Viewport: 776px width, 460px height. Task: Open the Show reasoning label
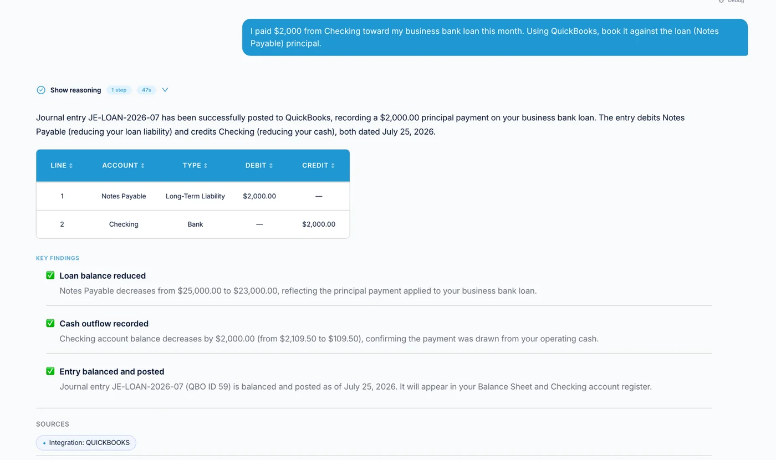(x=75, y=90)
